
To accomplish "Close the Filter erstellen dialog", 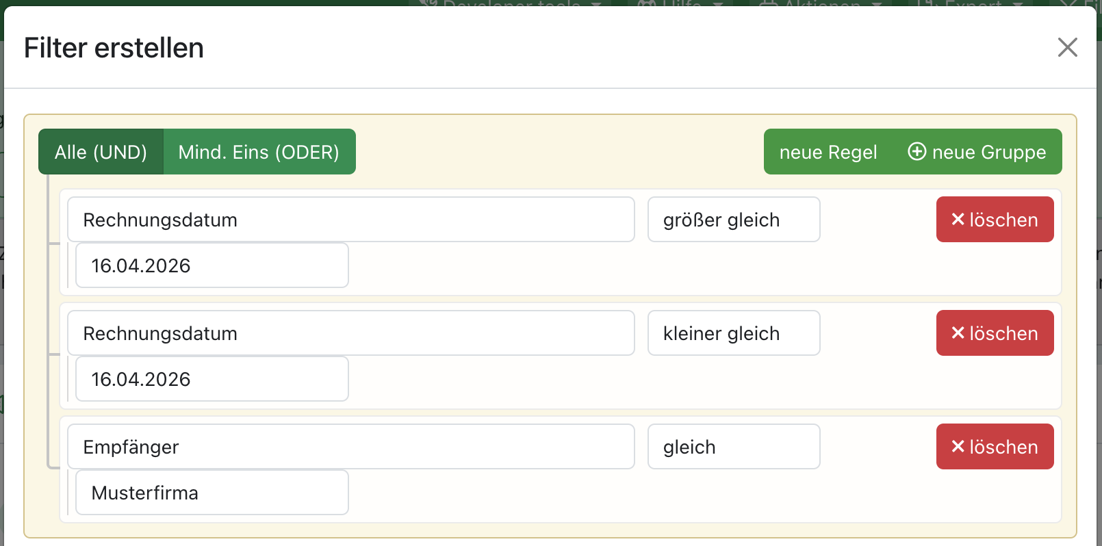I will point(1067,47).
